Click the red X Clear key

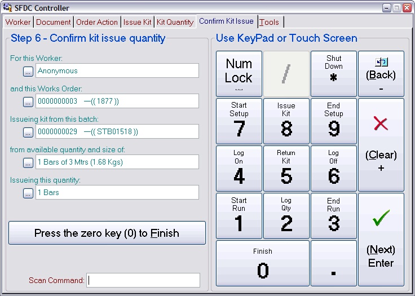tap(381, 144)
